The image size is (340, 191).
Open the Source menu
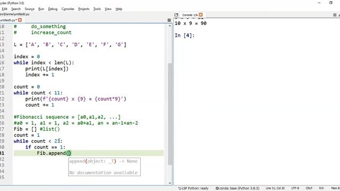[x=30, y=9]
